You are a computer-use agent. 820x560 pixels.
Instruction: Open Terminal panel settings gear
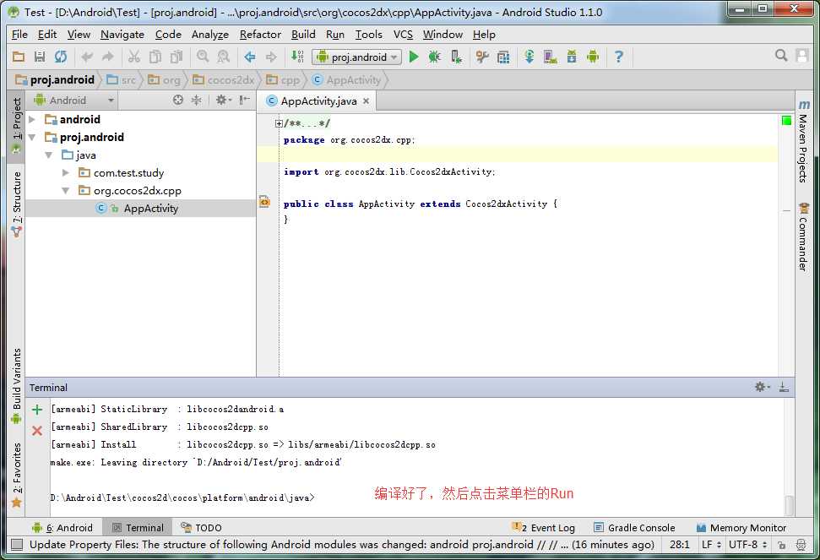click(x=762, y=387)
